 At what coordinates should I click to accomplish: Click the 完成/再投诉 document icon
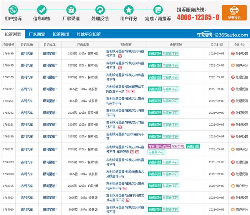[158, 10]
